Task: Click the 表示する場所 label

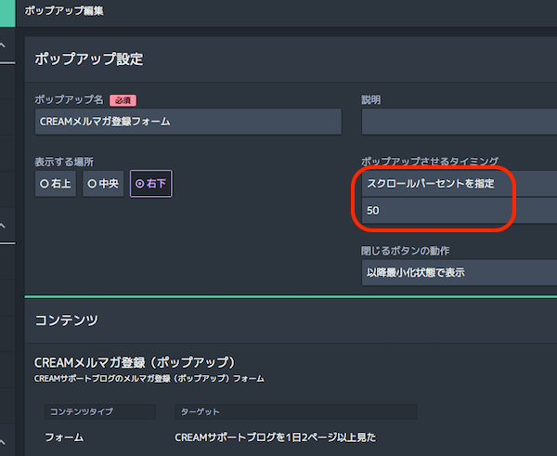Action: coord(64,163)
